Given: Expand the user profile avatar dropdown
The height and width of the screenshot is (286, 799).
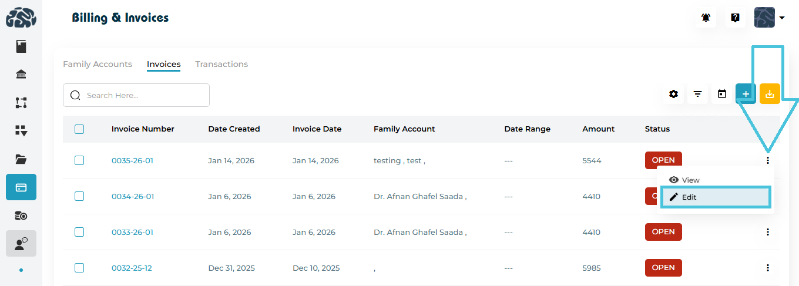Looking at the screenshot, I should click(x=770, y=18).
